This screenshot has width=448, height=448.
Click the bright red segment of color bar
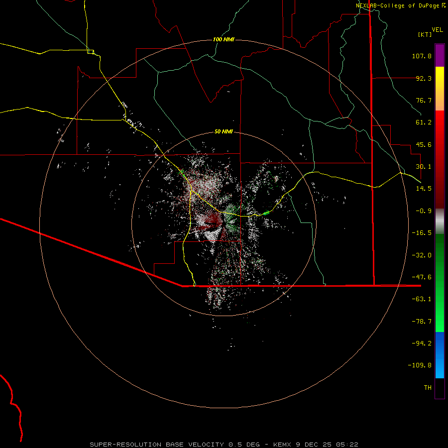tap(440, 159)
